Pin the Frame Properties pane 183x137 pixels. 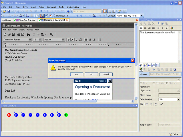(178, 20)
